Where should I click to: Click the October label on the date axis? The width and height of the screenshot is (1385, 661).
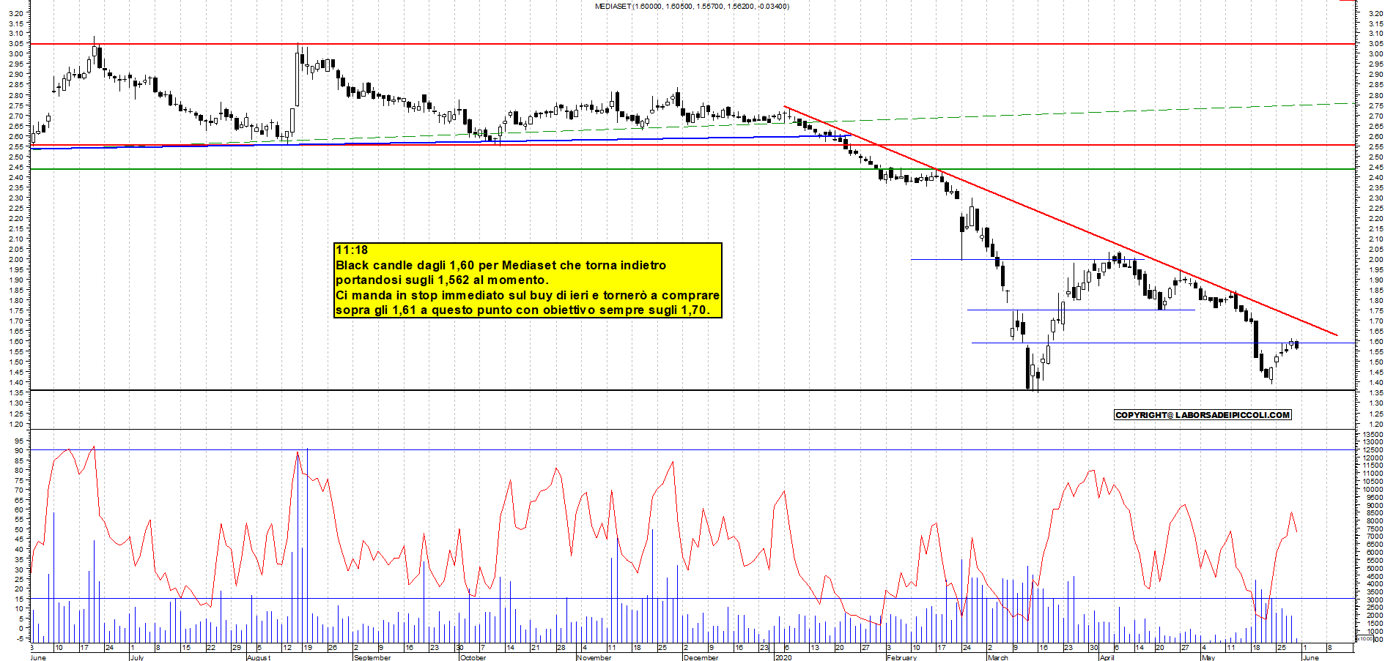click(x=473, y=657)
